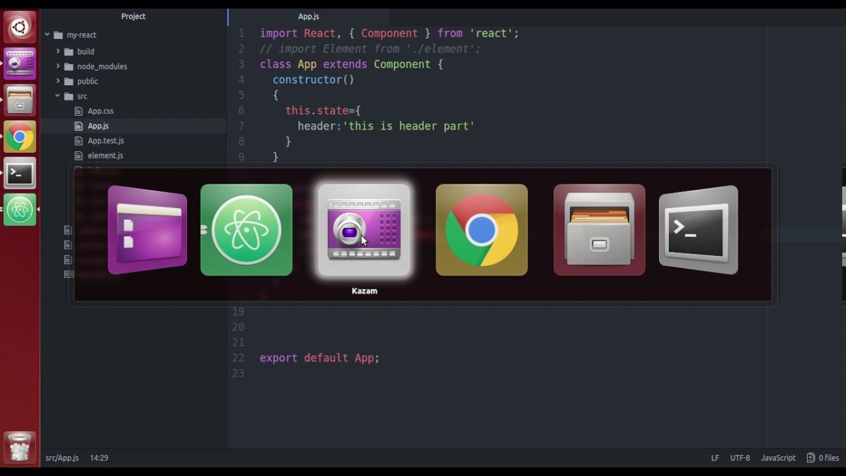Click line number 22 in gutter
846x476 pixels.
[x=238, y=358]
